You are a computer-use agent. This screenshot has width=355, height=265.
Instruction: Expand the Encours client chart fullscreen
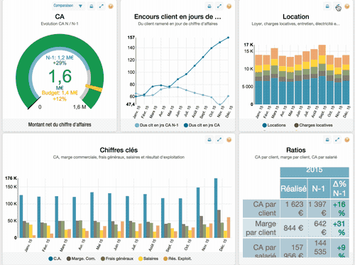click(219, 6)
